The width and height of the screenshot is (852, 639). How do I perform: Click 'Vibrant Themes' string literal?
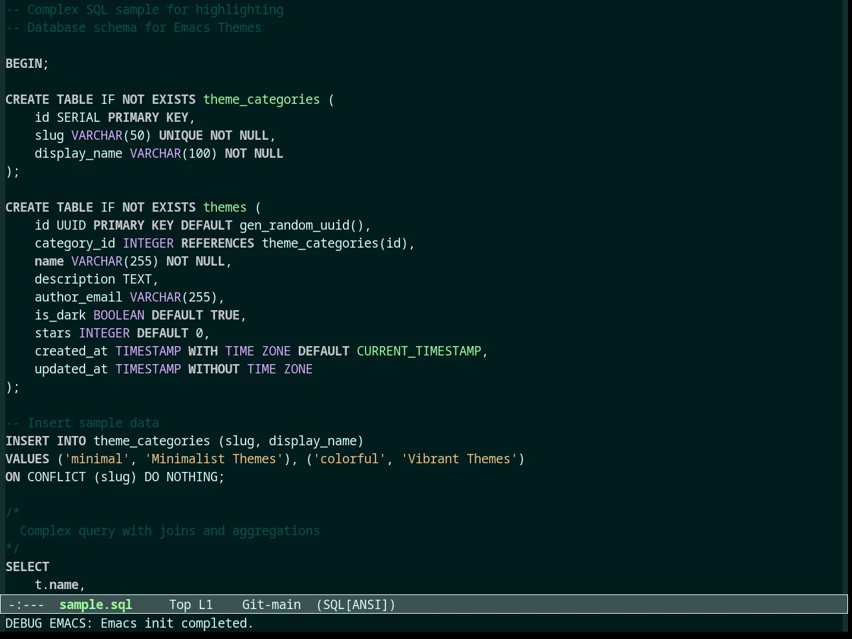(459, 459)
